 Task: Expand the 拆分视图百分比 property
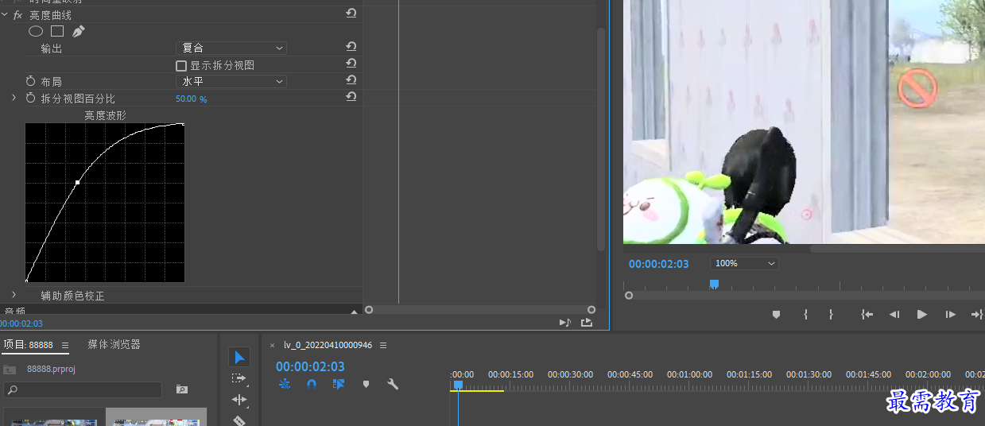tap(14, 98)
